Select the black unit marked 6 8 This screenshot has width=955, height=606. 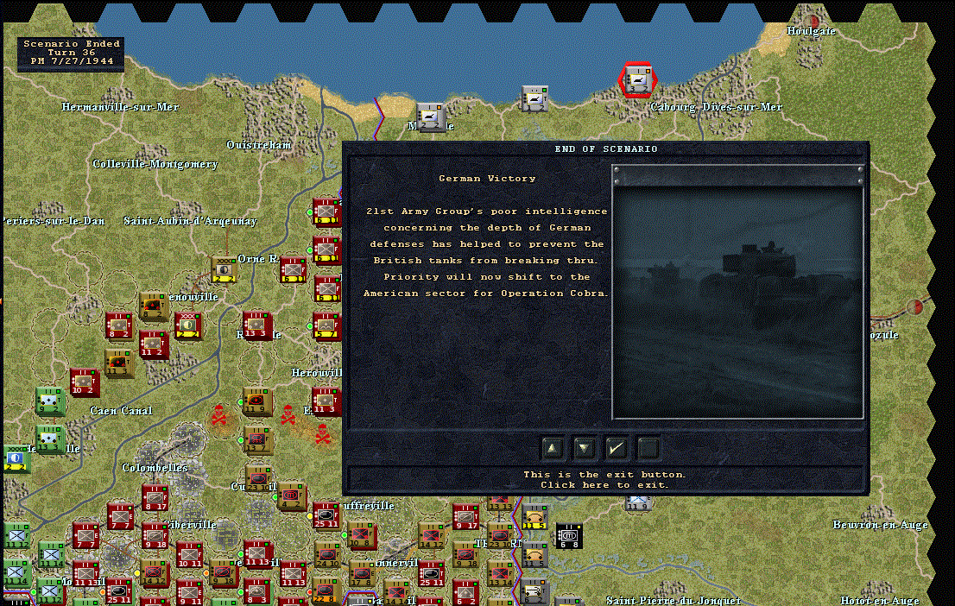click(569, 536)
